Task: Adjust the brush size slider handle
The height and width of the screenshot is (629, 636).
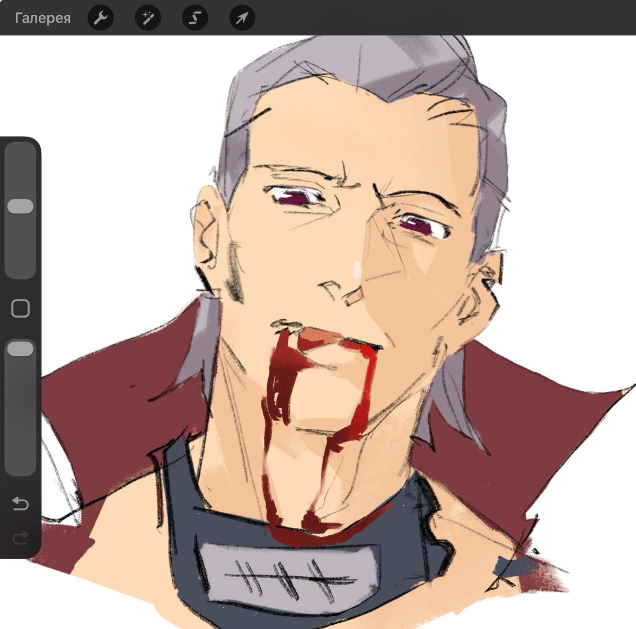Action: click(x=20, y=206)
